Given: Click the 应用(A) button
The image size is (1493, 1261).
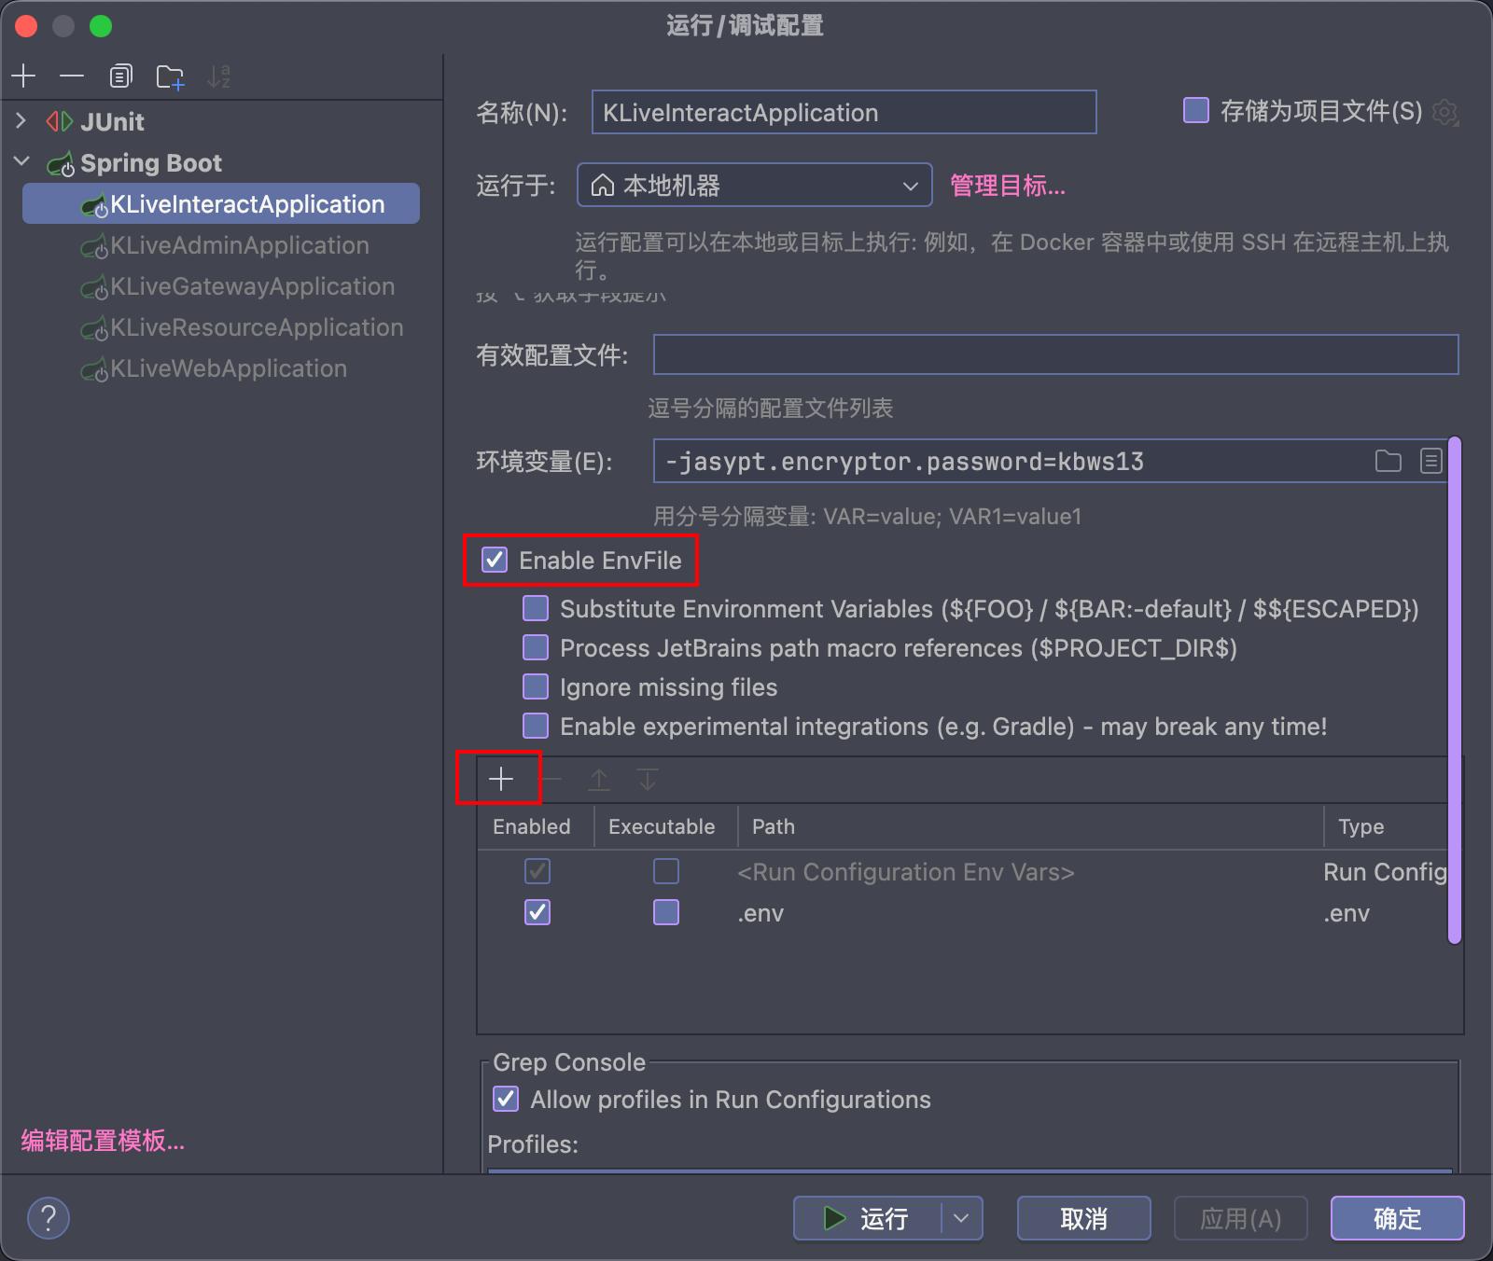Looking at the screenshot, I should point(1240,1218).
